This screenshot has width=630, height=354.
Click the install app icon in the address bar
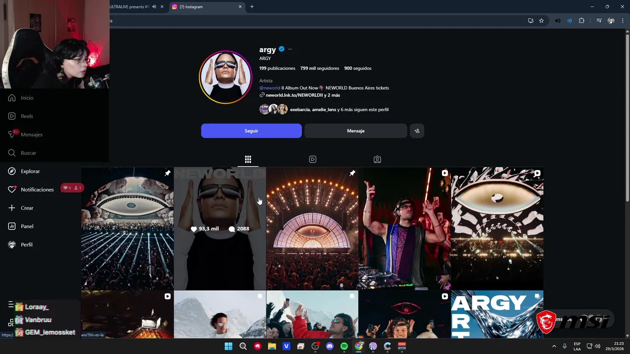(x=531, y=21)
